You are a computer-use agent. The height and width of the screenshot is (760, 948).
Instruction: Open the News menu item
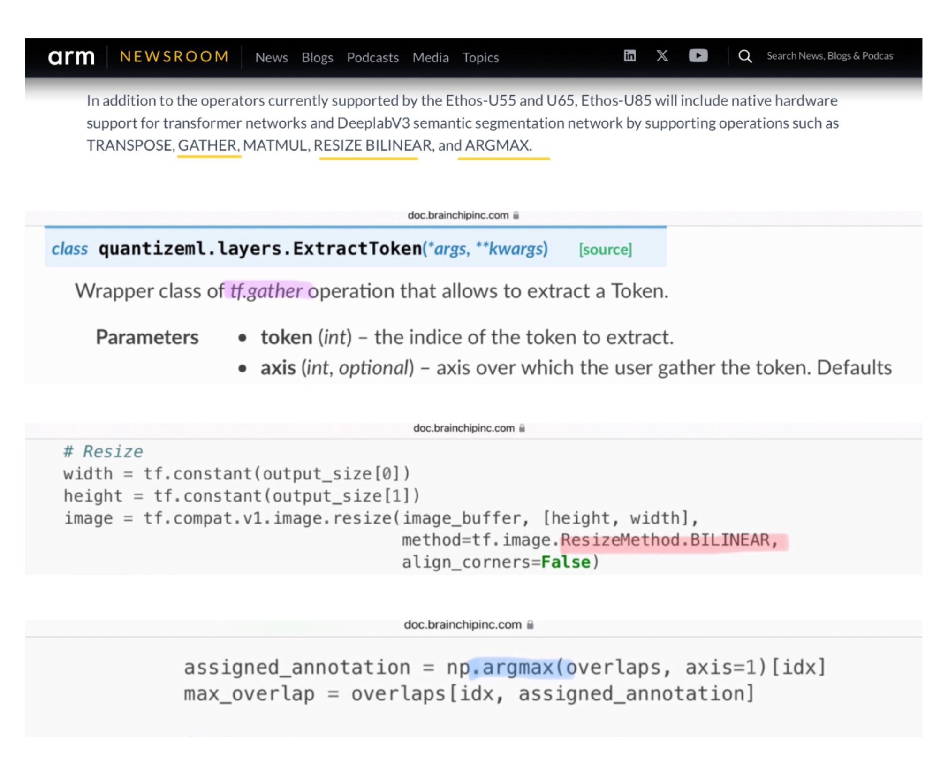point(272,57)
